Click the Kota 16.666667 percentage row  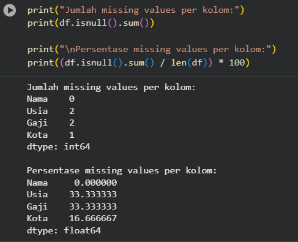(72, 218)
